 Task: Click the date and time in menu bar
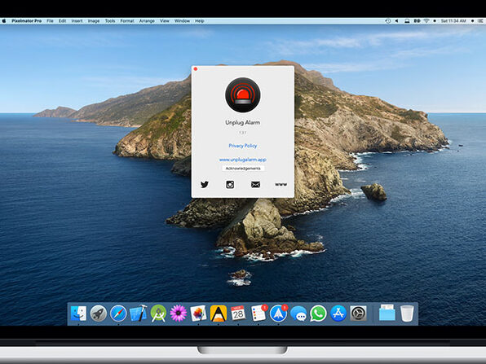(453, 21)
